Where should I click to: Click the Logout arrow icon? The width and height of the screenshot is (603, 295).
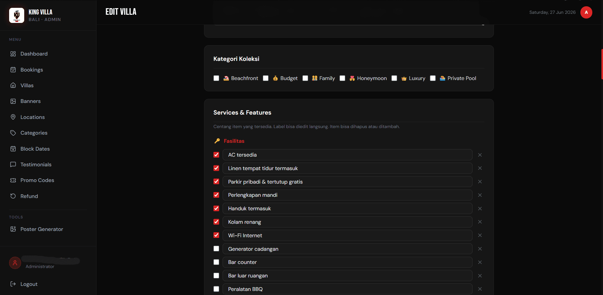tap(13, 284)
